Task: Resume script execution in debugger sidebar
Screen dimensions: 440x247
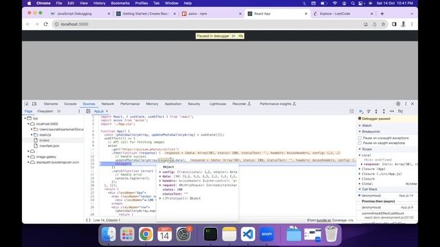Action: point(361,111)
